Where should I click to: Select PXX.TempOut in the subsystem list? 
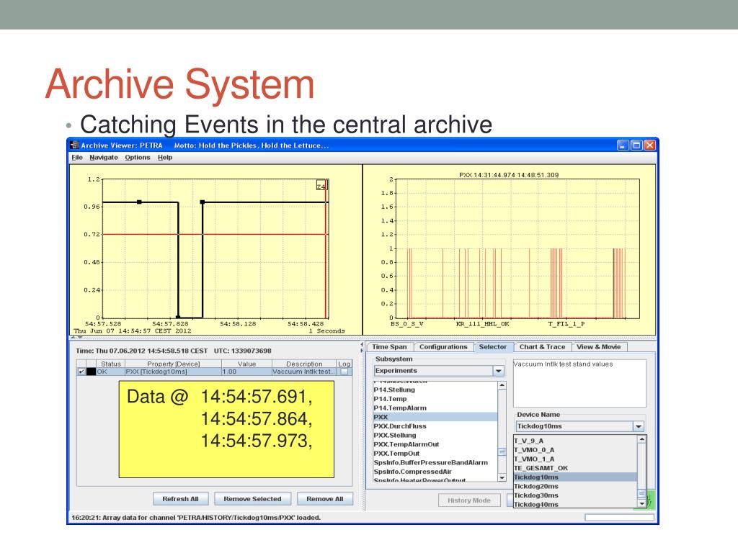[x=435, y=454]
